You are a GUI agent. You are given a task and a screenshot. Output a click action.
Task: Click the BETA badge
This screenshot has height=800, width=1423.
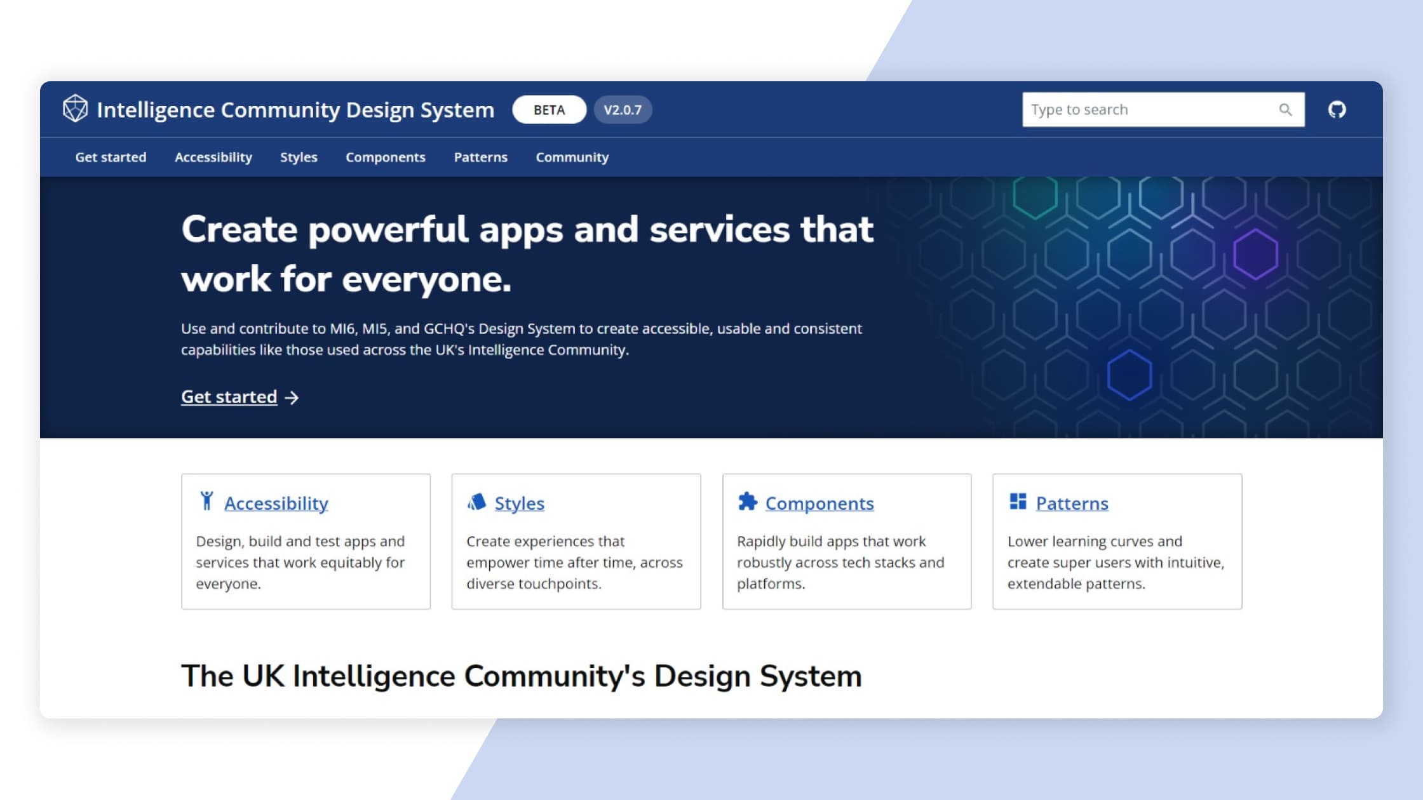(549, 109)
